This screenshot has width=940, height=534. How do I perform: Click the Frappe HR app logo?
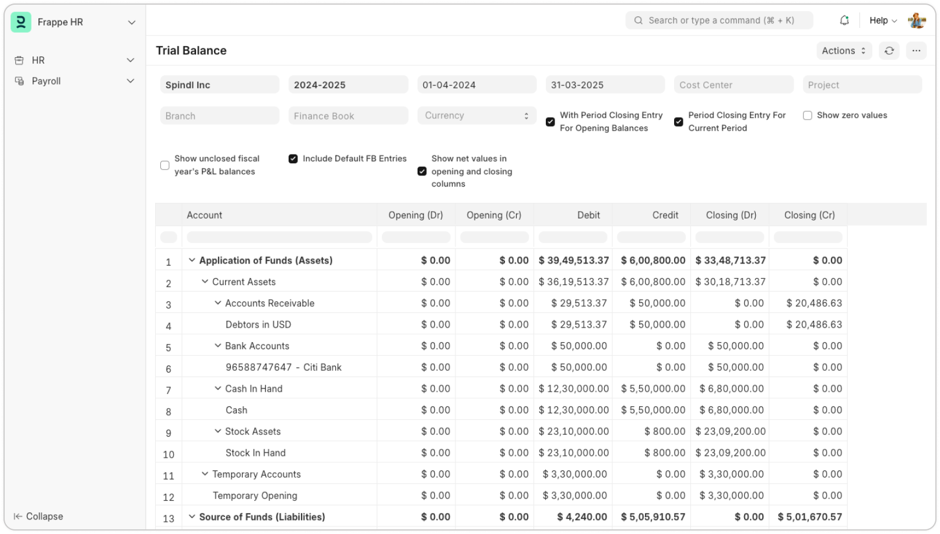coord(21,22)
